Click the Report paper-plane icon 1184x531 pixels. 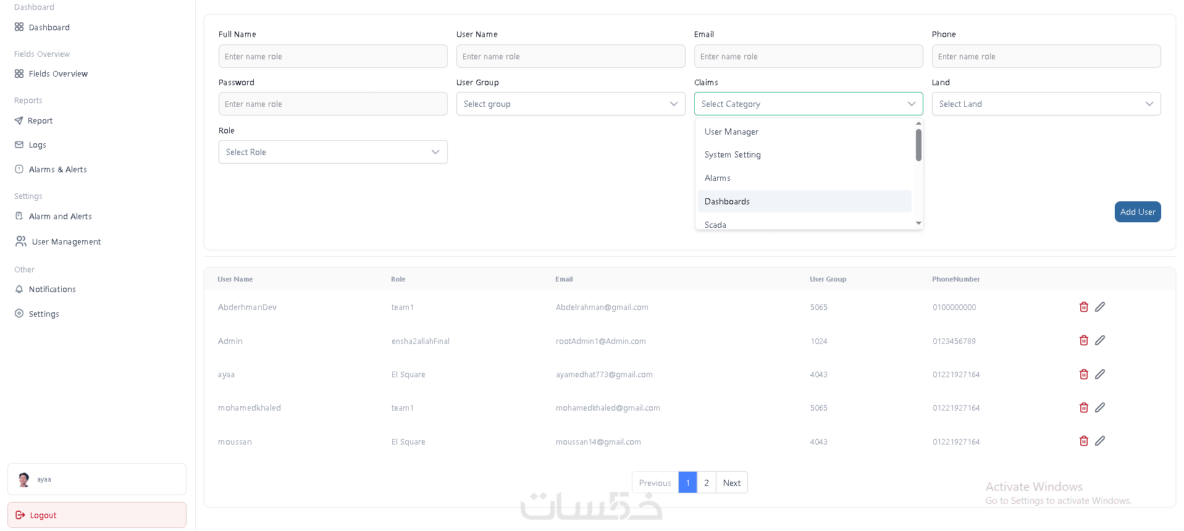19,120
